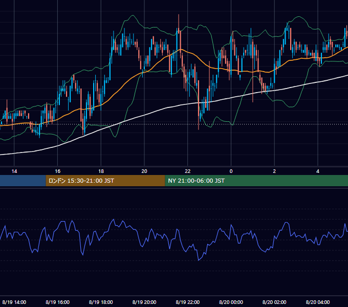
Task: Click the ロンドン 15:30-21:00 JST session bar
Action: pos(105,181)
